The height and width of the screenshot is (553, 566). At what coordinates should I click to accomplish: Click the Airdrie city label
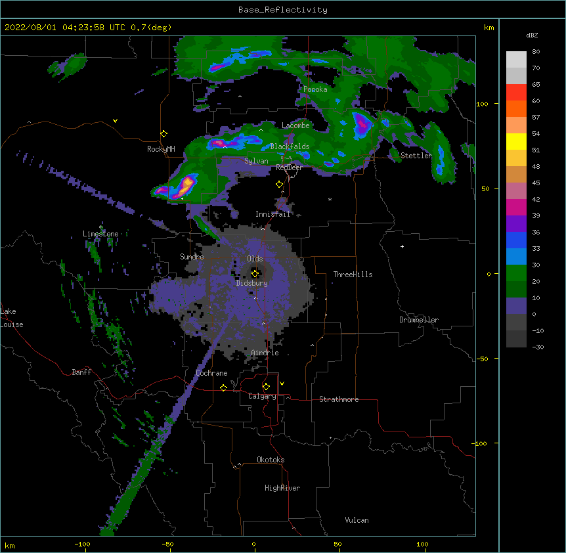click(x=265, y=353)
